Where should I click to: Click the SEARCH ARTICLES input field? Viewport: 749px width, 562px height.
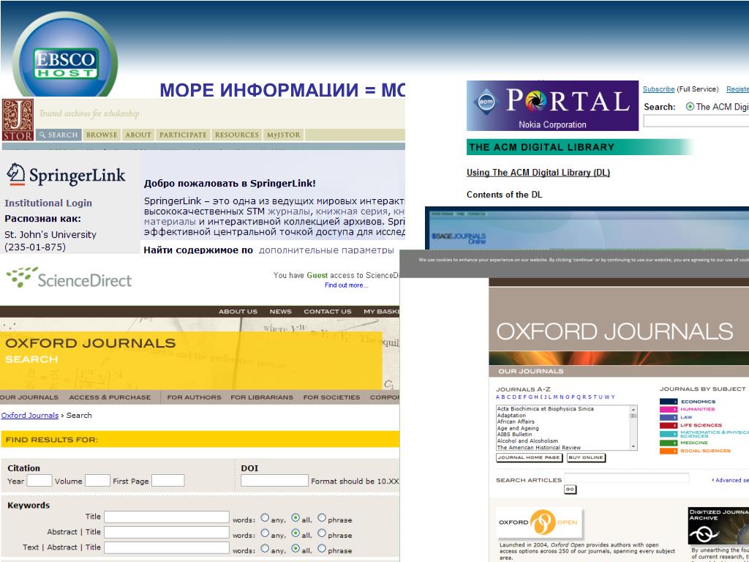[627, 478]
